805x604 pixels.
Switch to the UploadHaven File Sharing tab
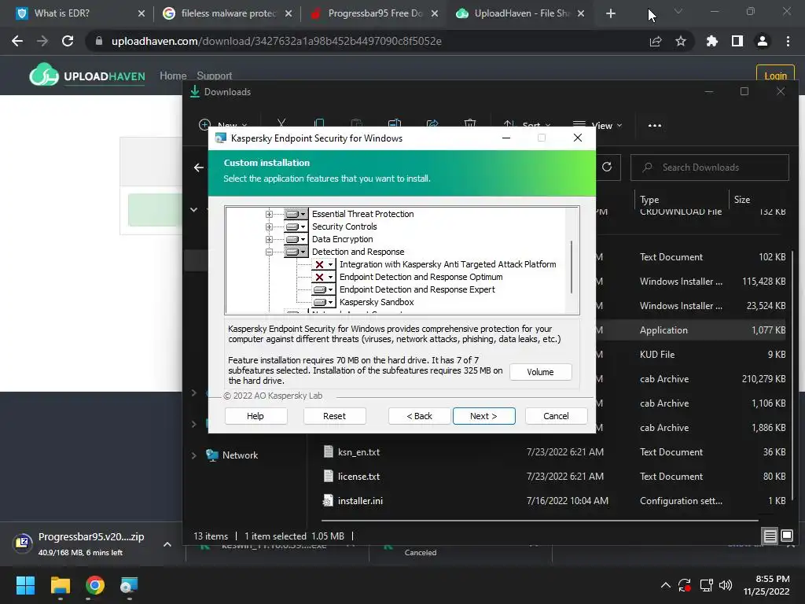click(x=522, y=13)
